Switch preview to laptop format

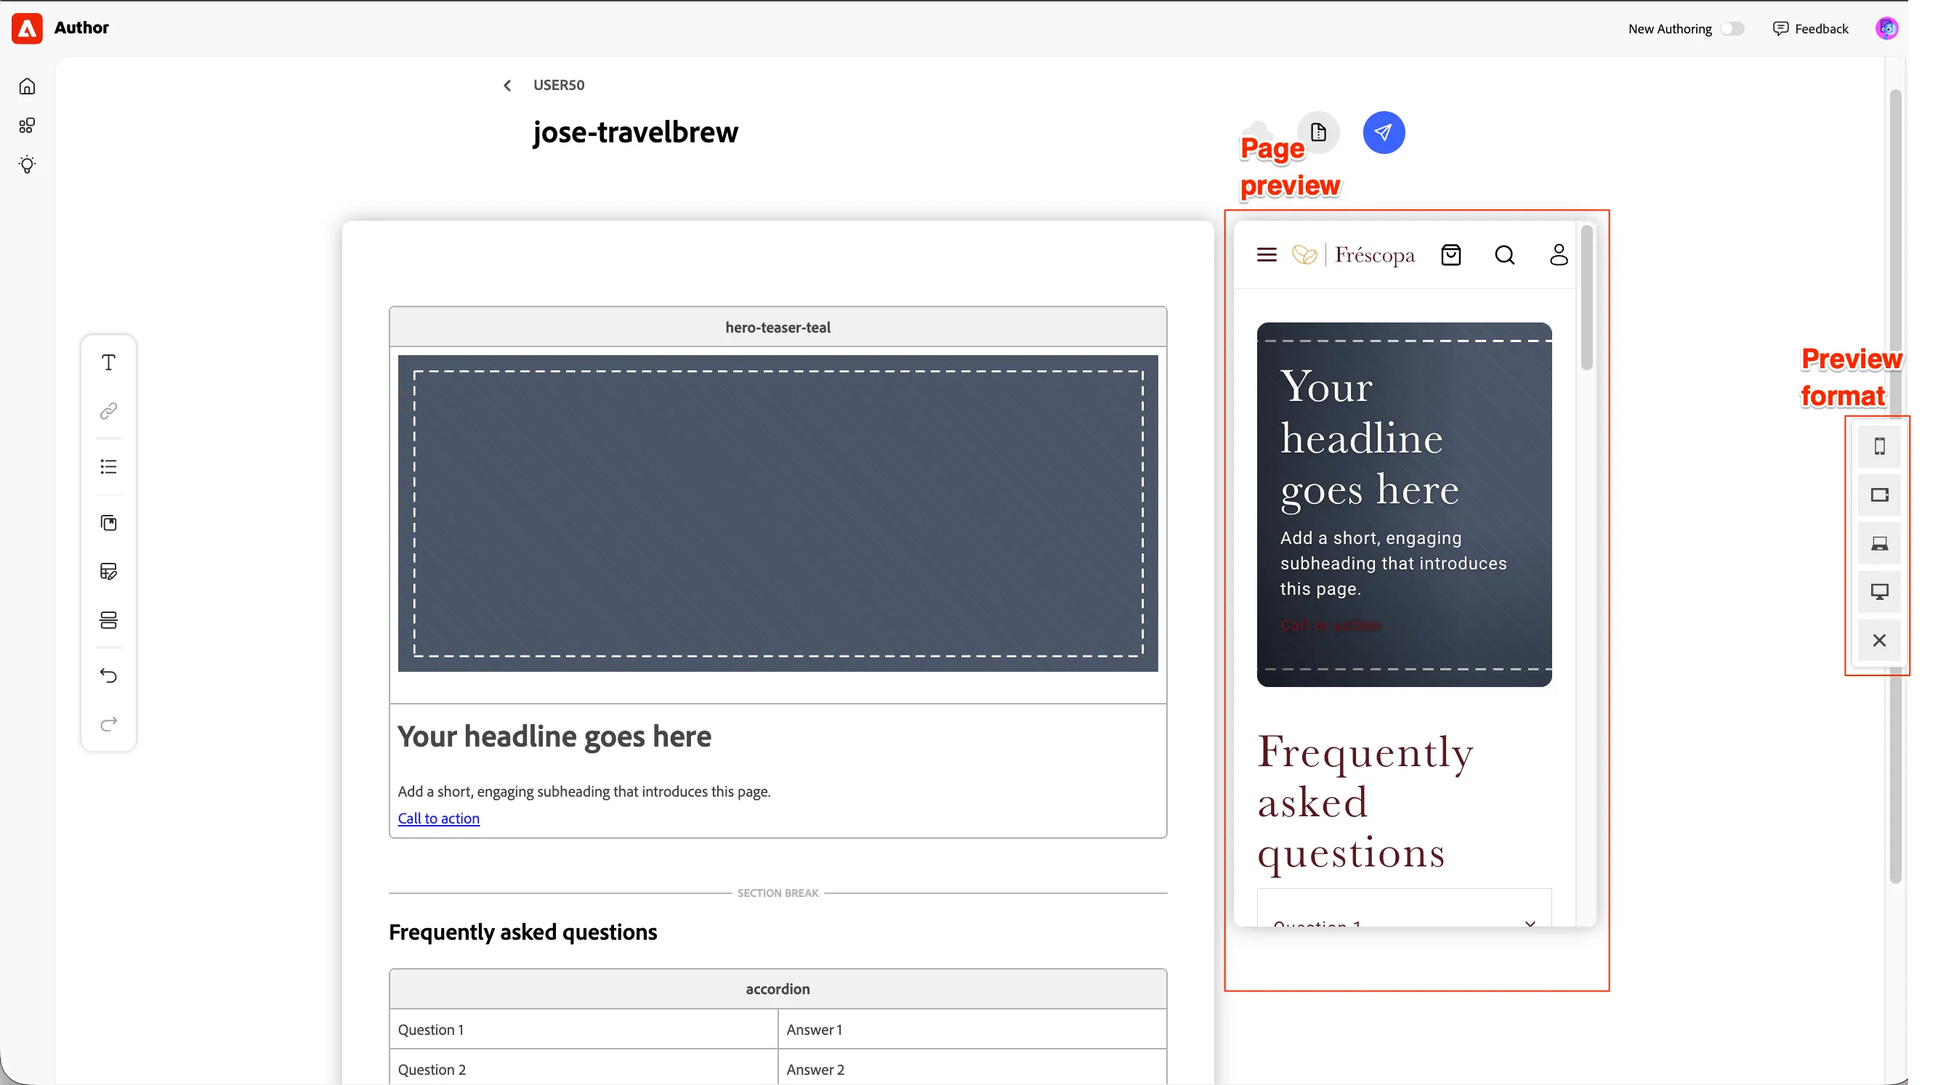pyautogui.click(x=1880, y=544)
